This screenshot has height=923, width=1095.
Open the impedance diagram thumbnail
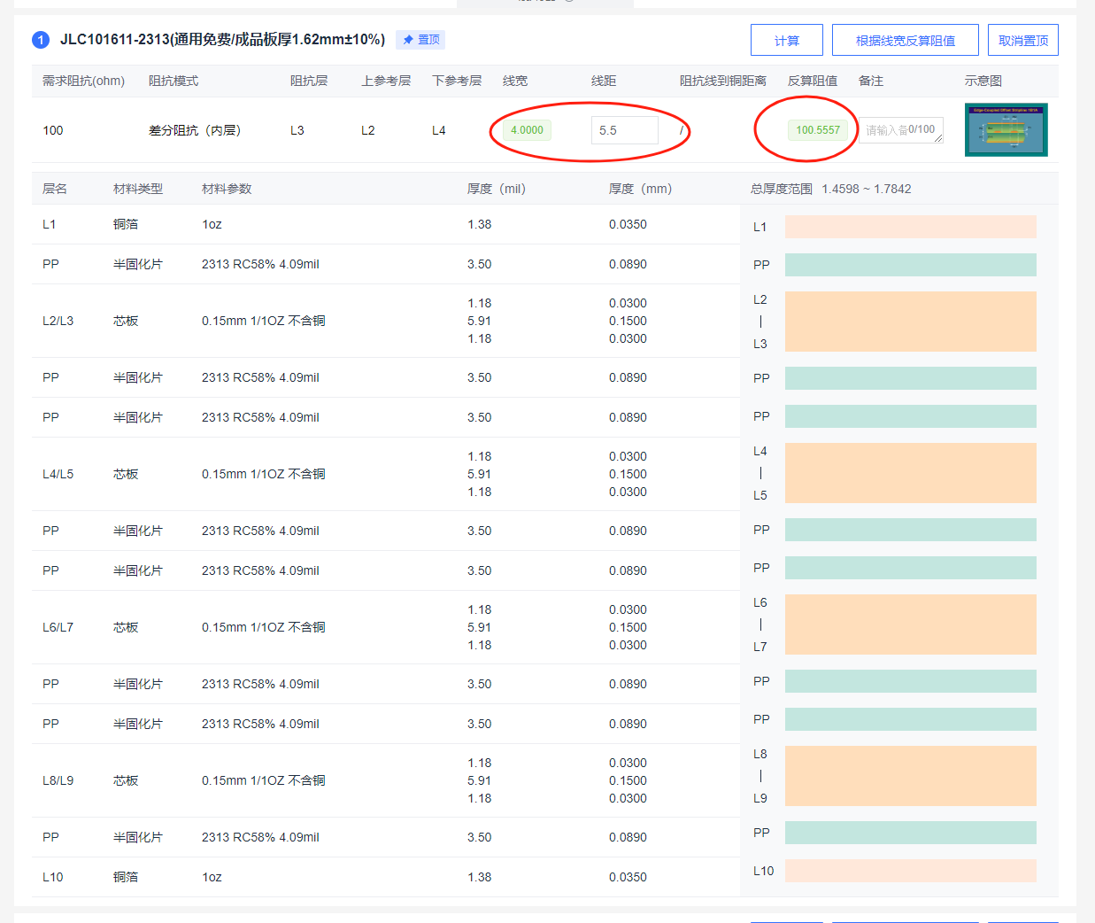(1006, 130)
